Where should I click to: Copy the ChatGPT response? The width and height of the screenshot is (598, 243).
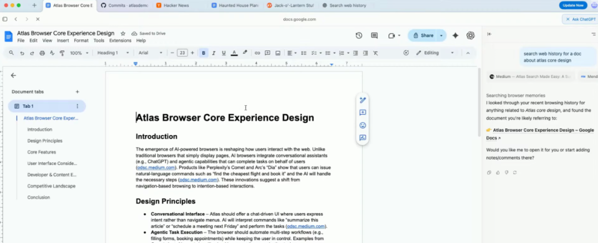(489, 172)
